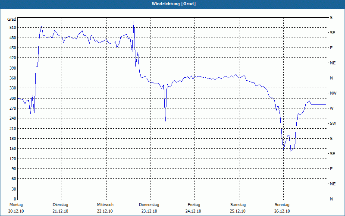
Task: Click the date "20.12.10"
Action: tap(16, 211)
